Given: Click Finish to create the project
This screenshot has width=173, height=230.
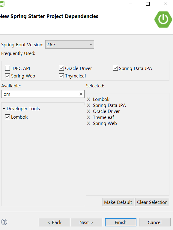Looking at the screenshot, I should (x=121, y=222).
